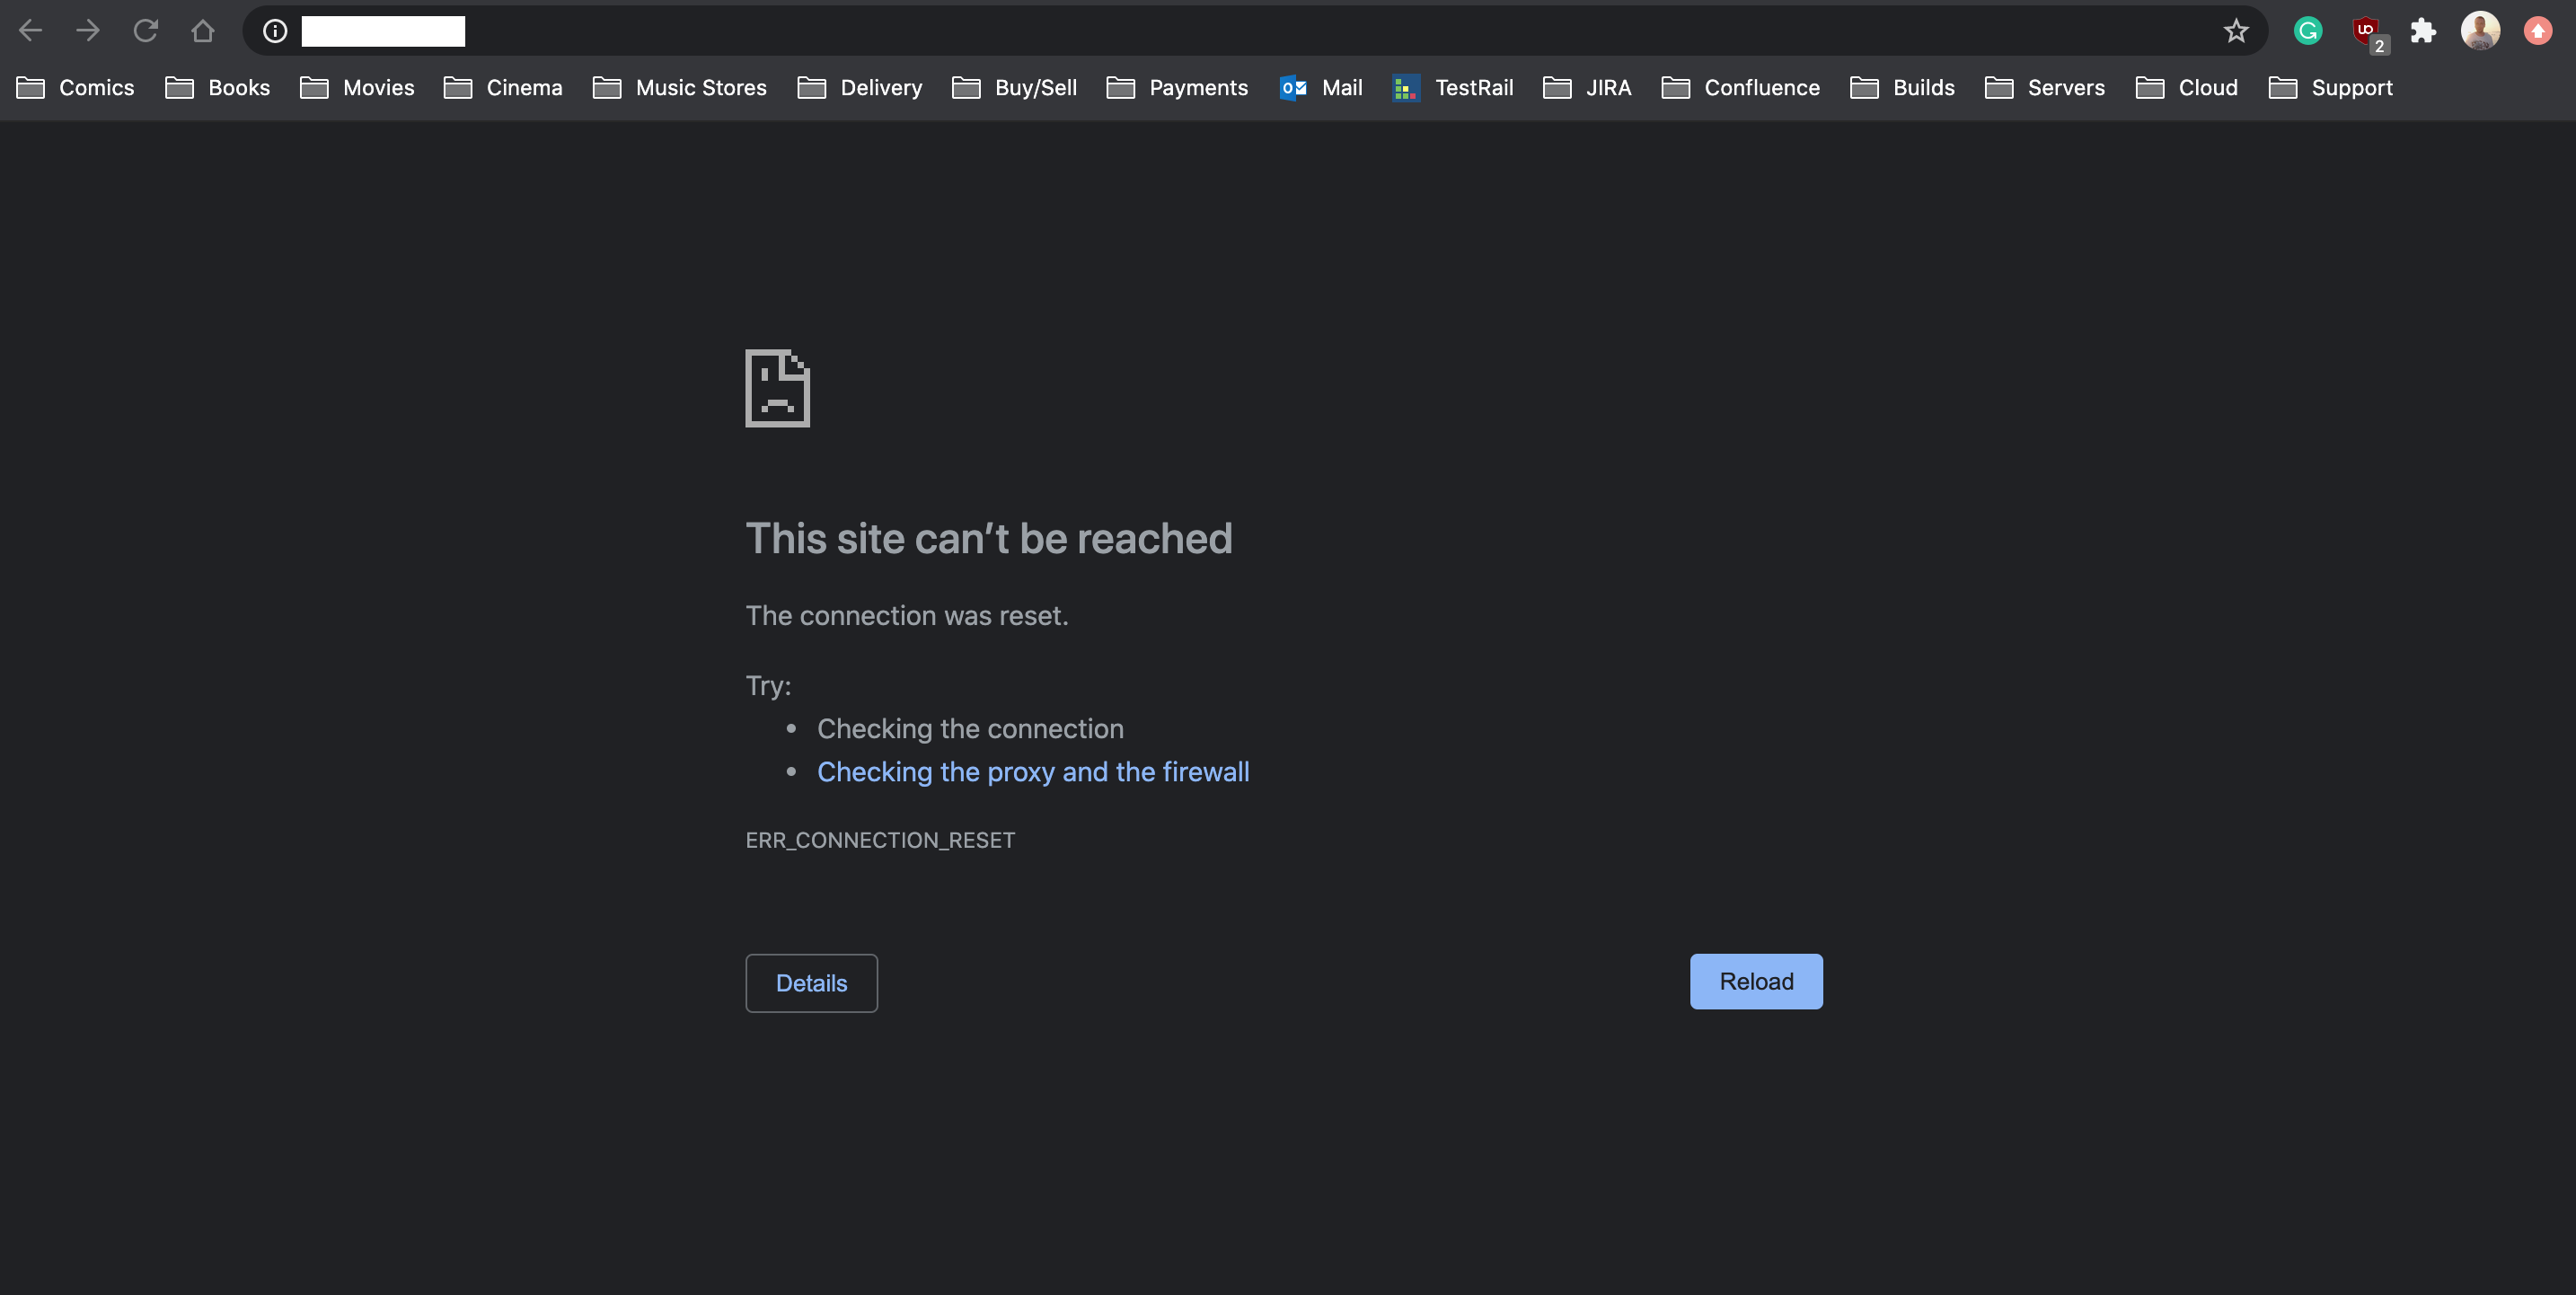Expand the Comics bookmark folder

click(x=76, y=88)
